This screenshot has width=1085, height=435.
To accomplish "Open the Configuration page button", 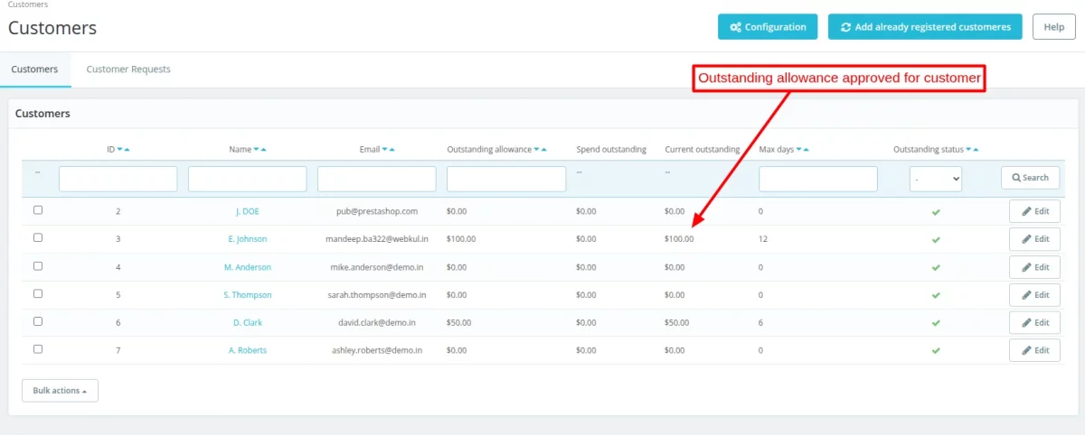I will (x=768, y=27).
